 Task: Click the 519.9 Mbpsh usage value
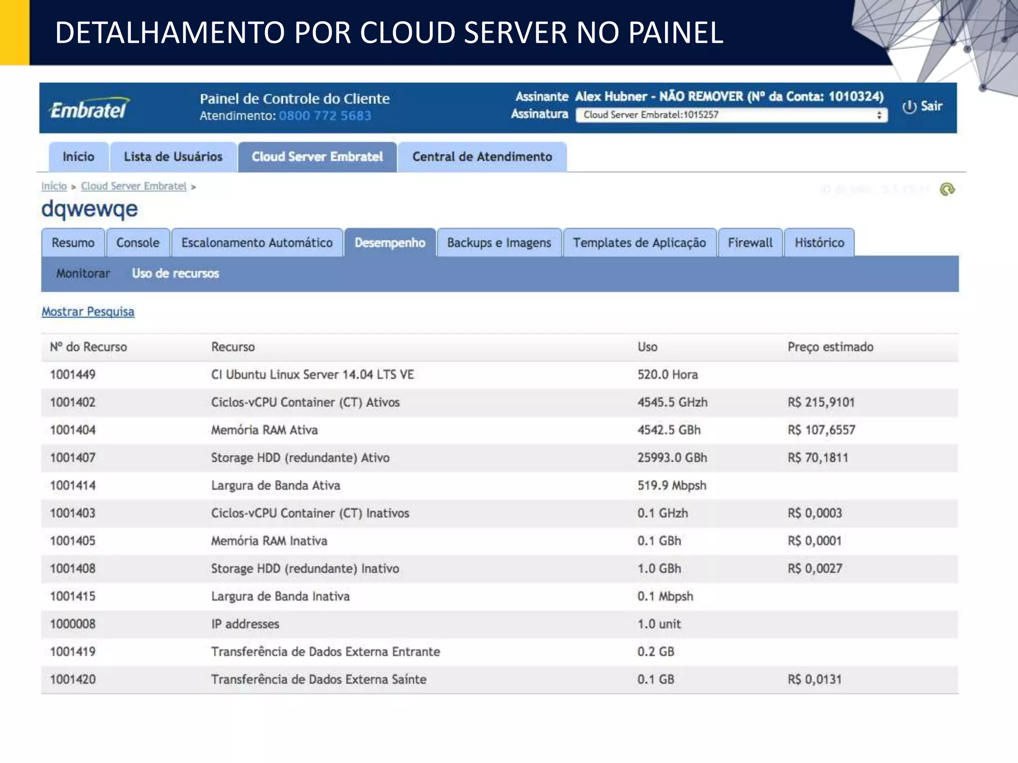click(672, 486)
